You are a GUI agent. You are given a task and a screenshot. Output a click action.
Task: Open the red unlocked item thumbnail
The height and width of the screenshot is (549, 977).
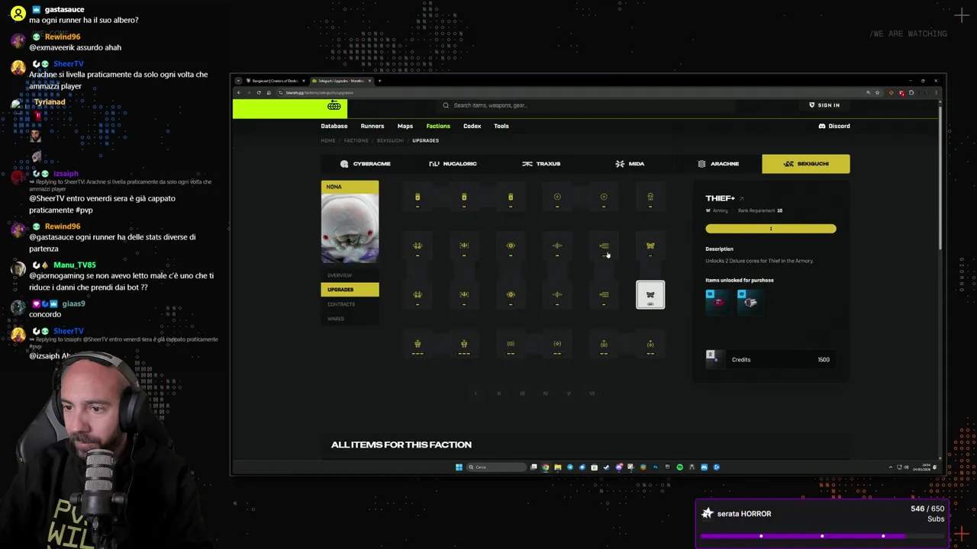717,302
